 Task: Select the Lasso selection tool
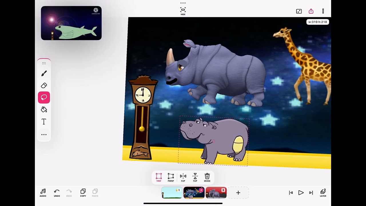44,98
